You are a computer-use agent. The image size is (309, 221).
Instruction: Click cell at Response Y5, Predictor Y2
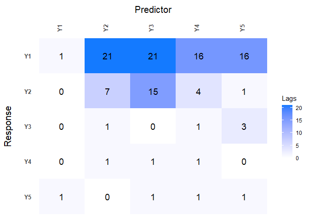click(107, 197)
